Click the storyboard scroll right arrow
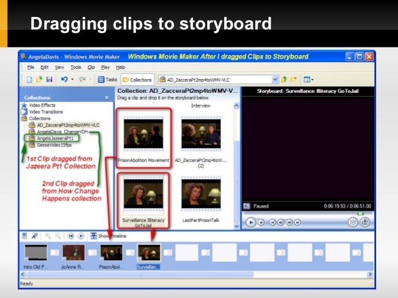Image resolution: width=398 pixels, height=298 pixels. pos(370,274)
